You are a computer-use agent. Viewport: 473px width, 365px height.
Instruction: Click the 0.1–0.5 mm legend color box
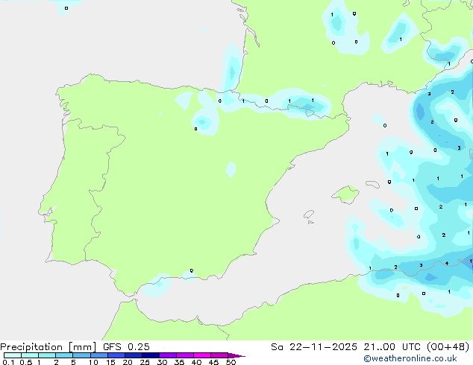click(x=13, y=355)
